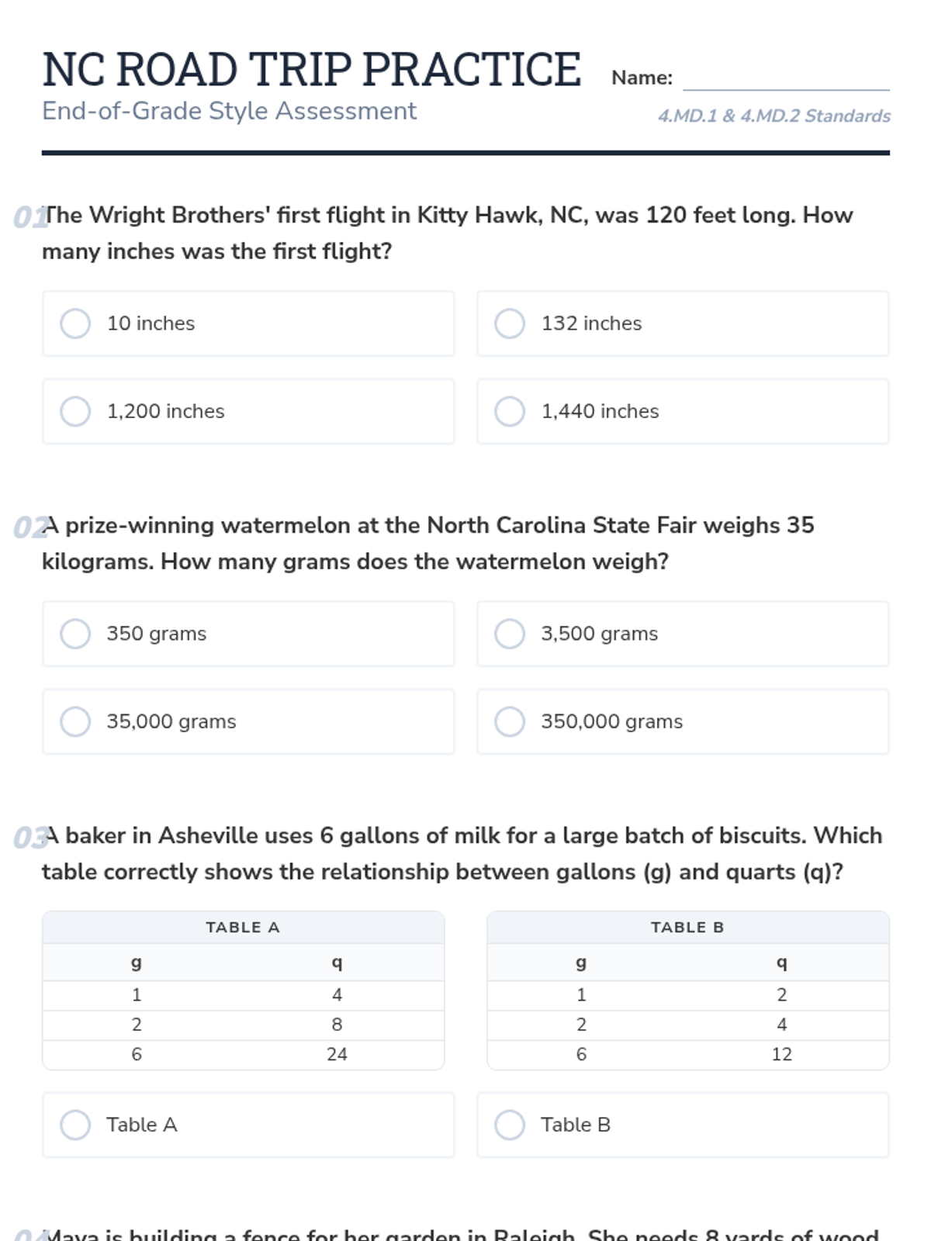Click the NC Road Trip Practice title
Viewport: 931px width, 1241px height.
pos(311,70)
